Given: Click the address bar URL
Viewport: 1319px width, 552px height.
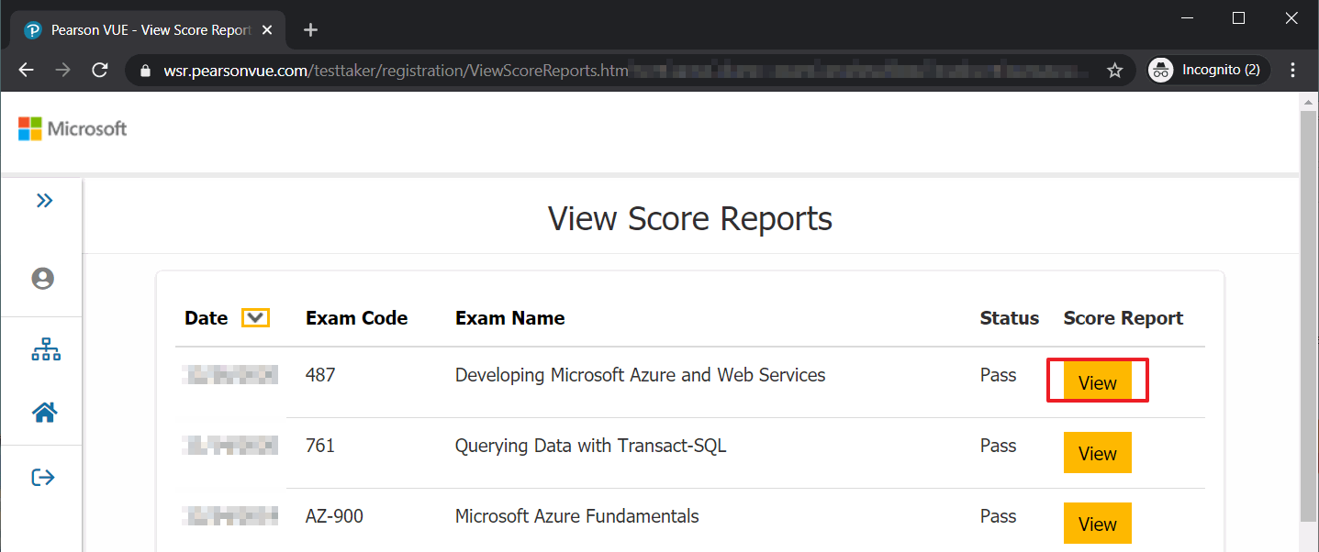Looking at the screenshot, I should [x=396, y=71].
